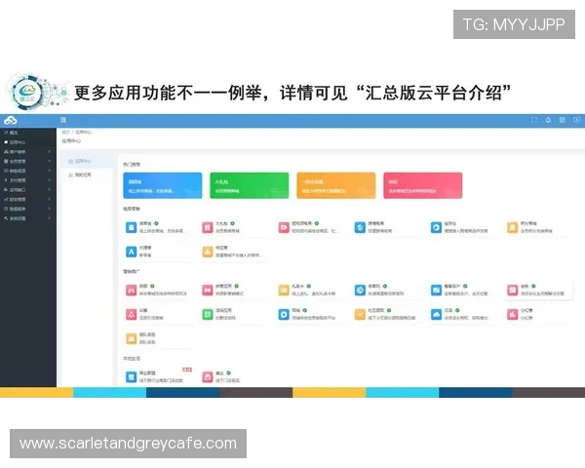
Task: Open the 跨境电商 blue app icon
Action: pyautogui.click(x=360, y=227)
